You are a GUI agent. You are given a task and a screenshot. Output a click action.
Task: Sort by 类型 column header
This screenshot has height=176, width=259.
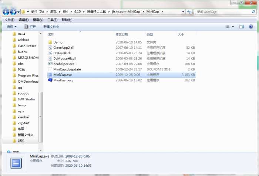[149, 34]
